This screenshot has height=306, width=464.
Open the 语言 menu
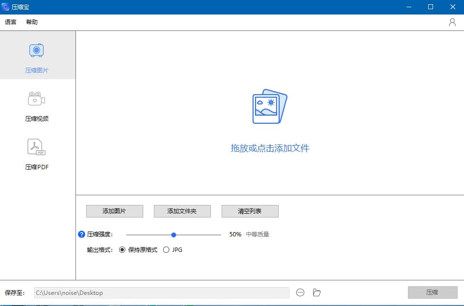(x=10, y=22)
